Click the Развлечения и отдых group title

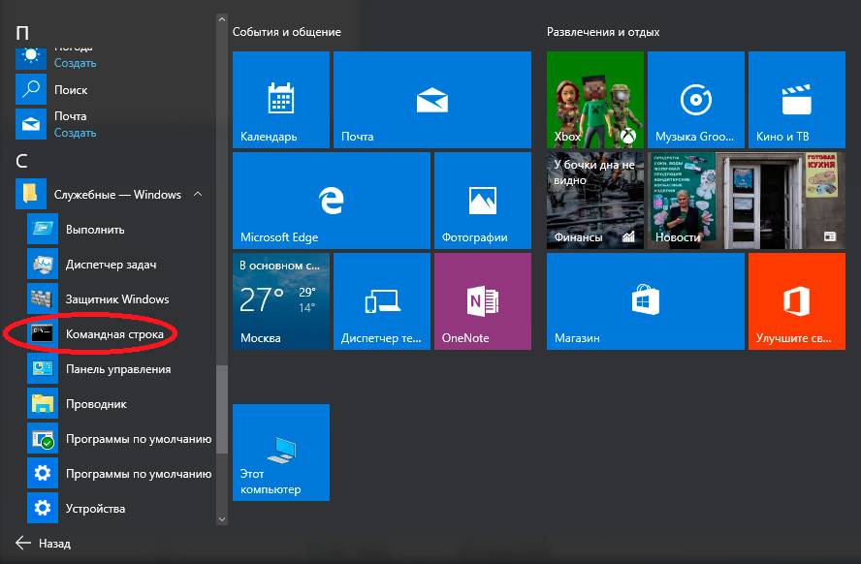(603, 32)
